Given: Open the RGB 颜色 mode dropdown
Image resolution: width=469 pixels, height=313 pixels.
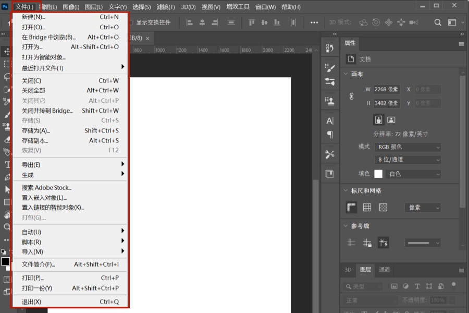Looking at the screenshot, I should pyautogui.click(x=408, y=147).
